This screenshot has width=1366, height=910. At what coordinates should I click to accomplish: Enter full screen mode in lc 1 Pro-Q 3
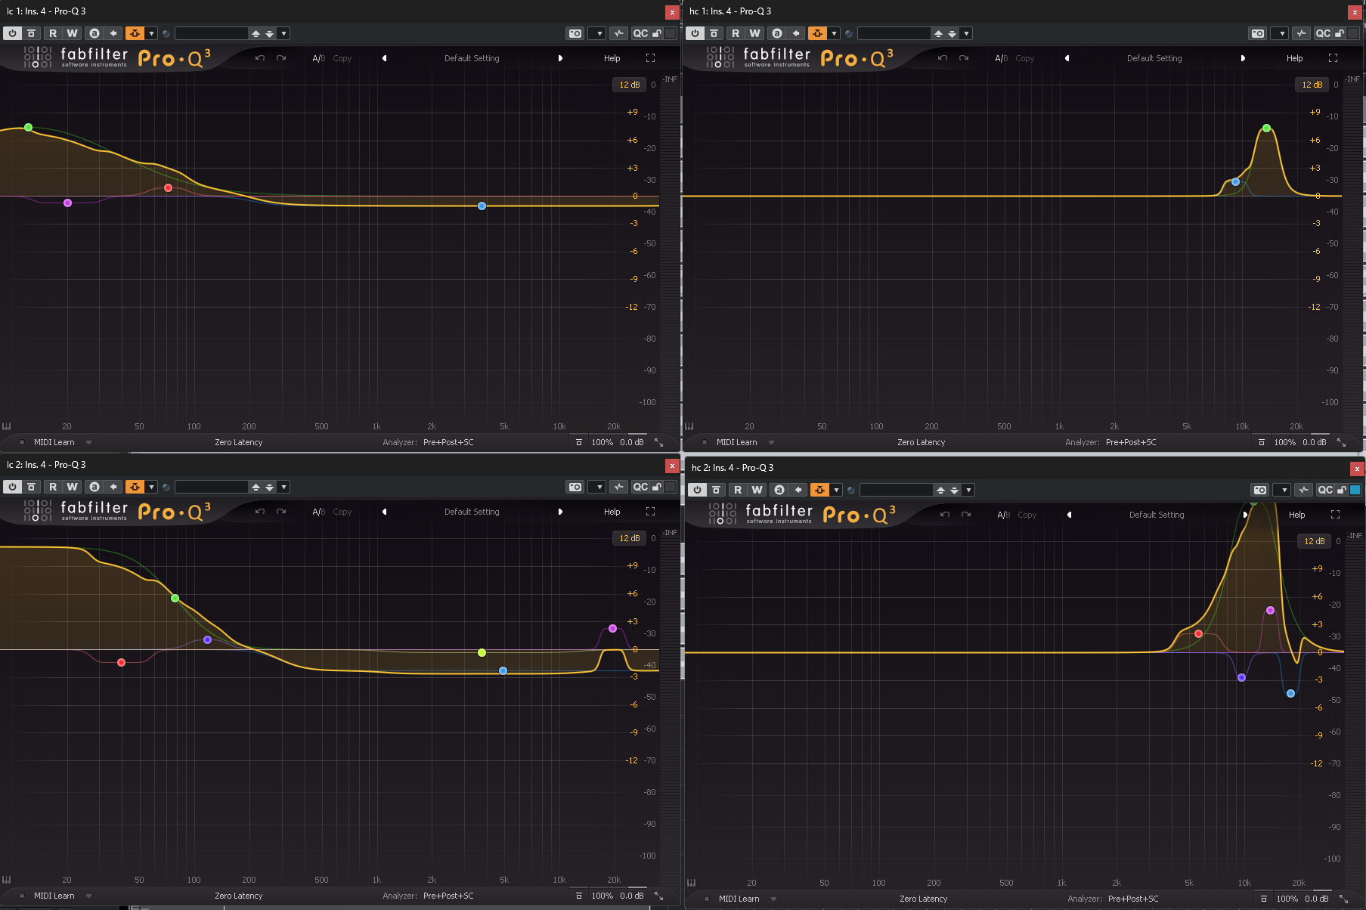tap(650, 58)
